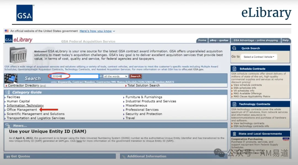Click the Category Guide header bar
This screenshot has width=298, height=165.
click(x=116, y=92)
